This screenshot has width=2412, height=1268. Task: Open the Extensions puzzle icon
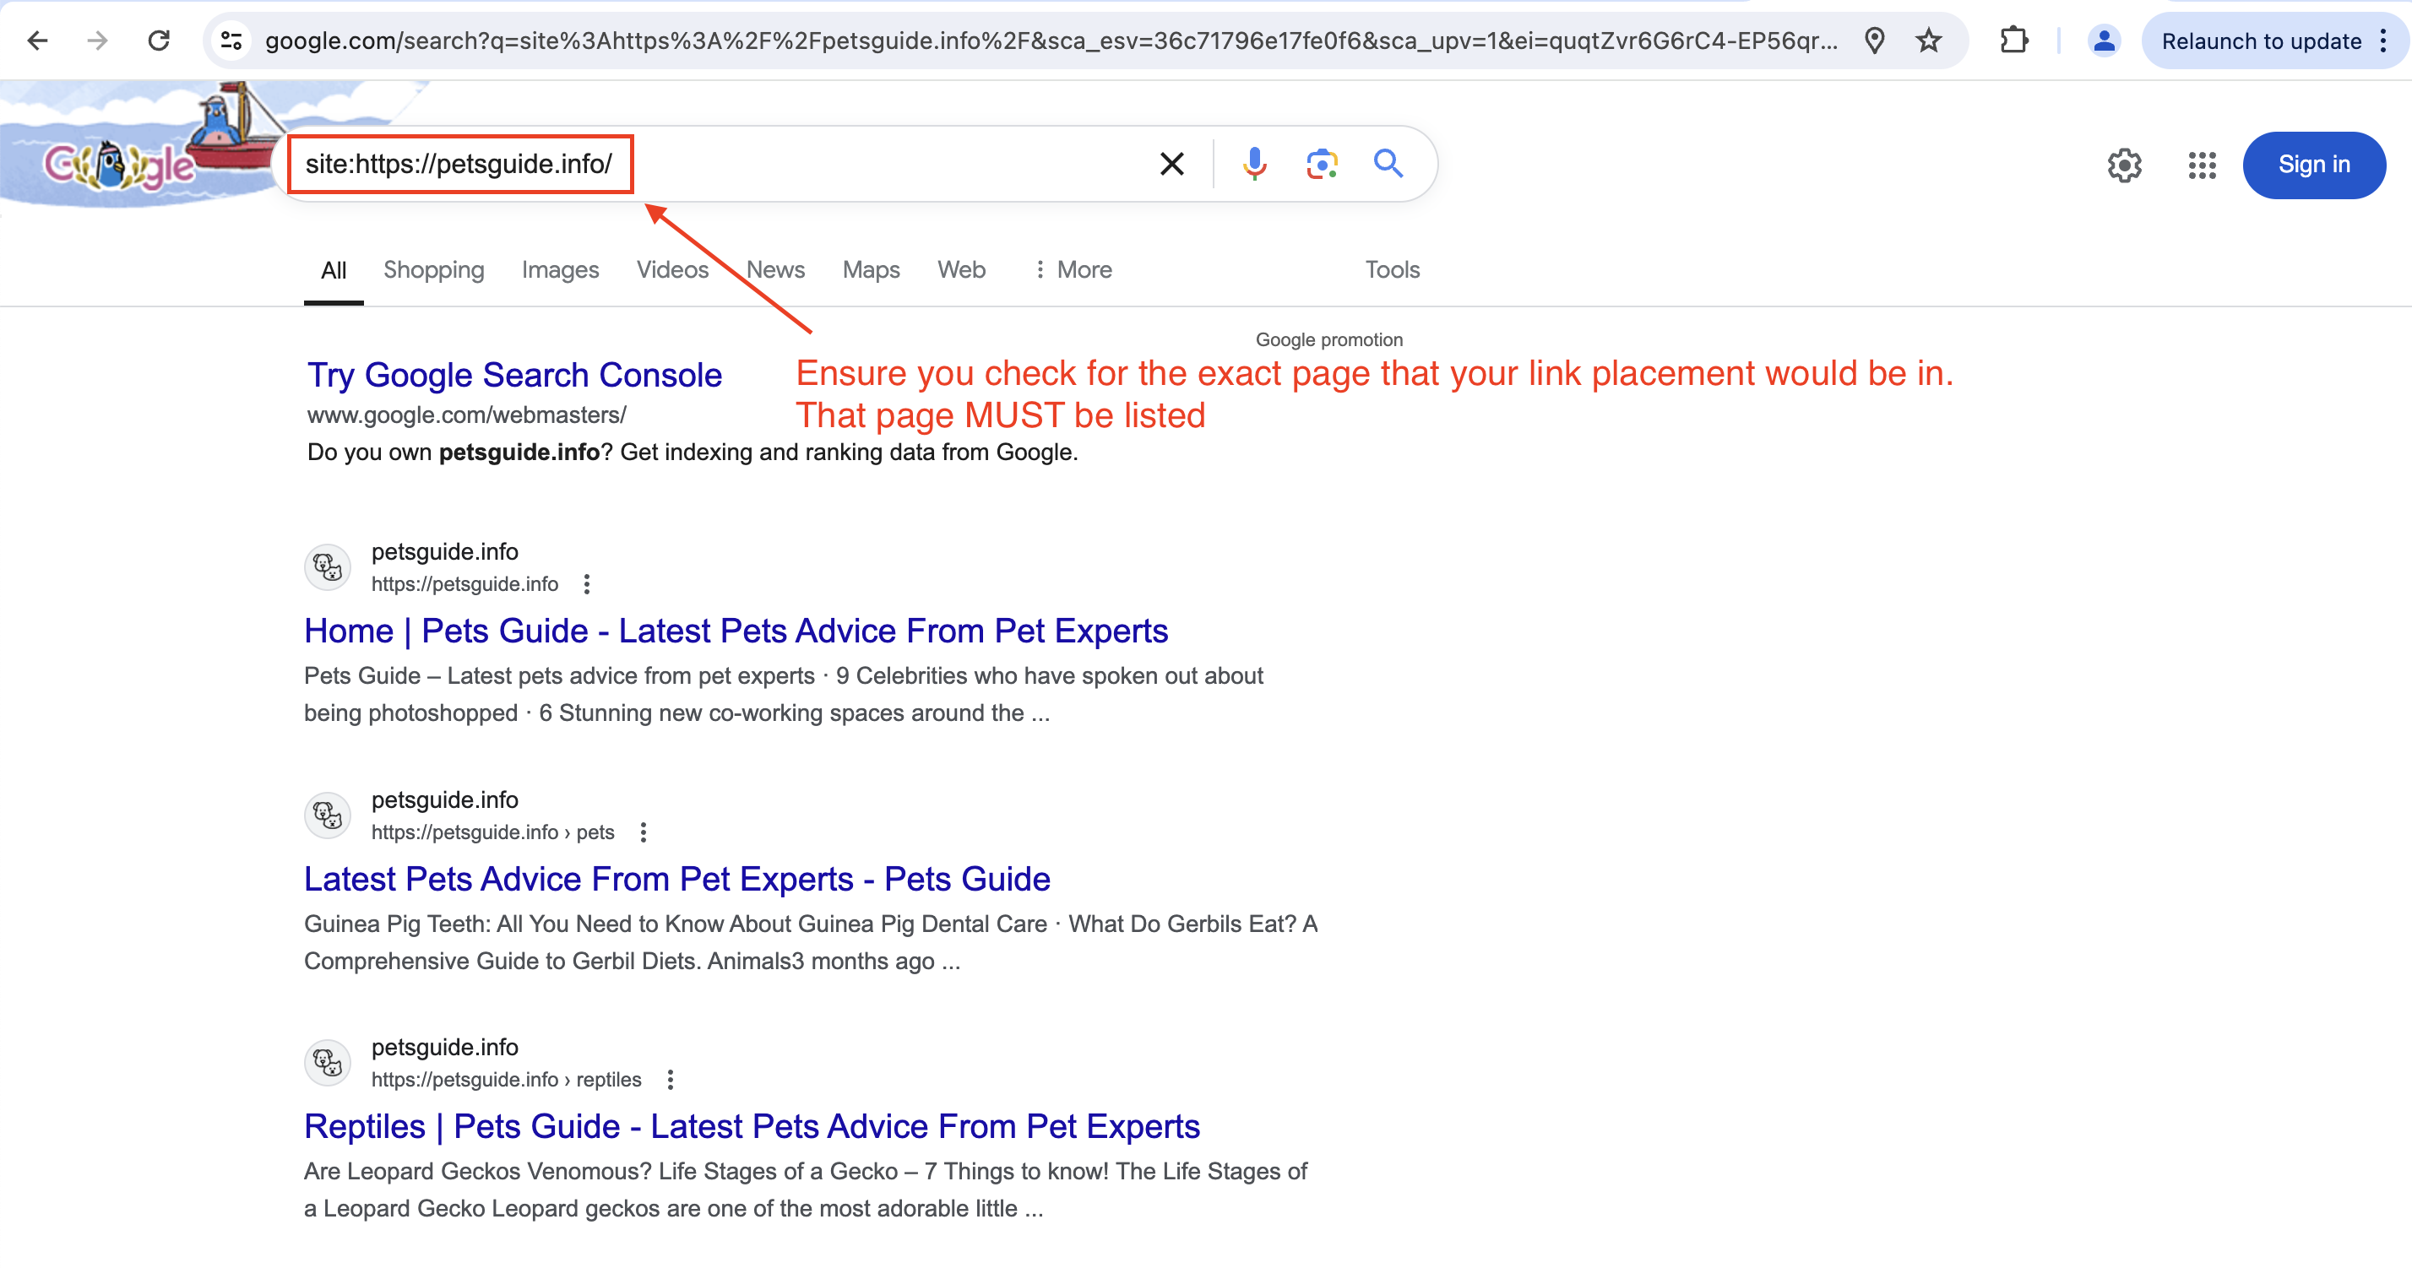[2013, 41]
